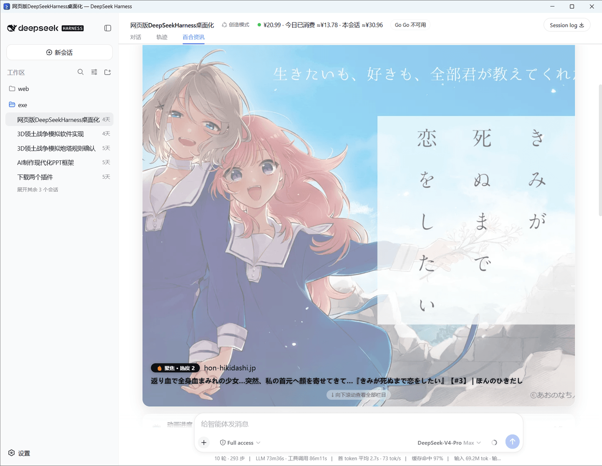602x466 pixels.
Task: Open session 3D领土战争模拟软件实现
Action: 60,134
